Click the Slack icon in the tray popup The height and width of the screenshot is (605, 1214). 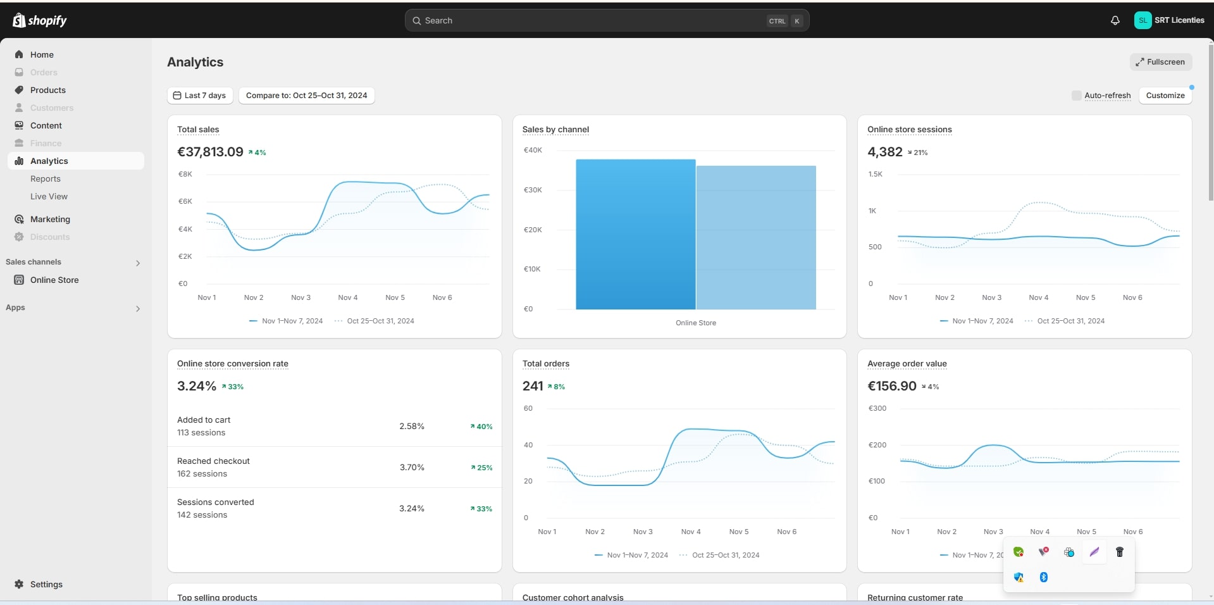1069,552
